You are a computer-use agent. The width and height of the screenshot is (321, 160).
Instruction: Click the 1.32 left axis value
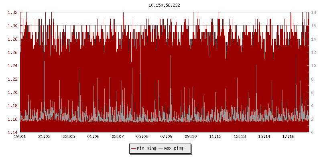pyautogui.click(x=12, y=12)
